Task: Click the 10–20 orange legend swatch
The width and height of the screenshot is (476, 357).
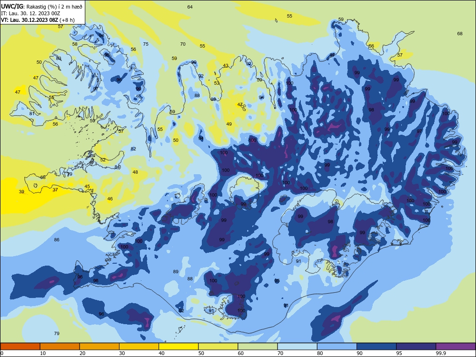Action: 60,347
